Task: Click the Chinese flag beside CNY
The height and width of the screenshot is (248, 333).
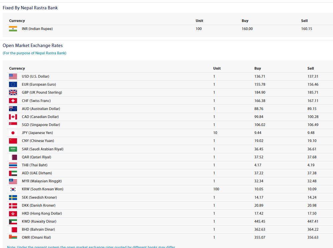Action: 13,141
